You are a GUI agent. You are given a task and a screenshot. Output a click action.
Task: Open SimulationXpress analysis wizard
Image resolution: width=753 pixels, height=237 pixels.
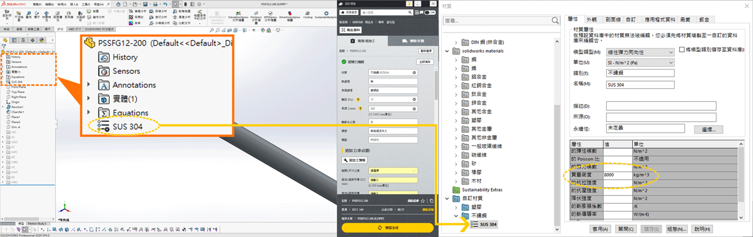click(238, 14)
